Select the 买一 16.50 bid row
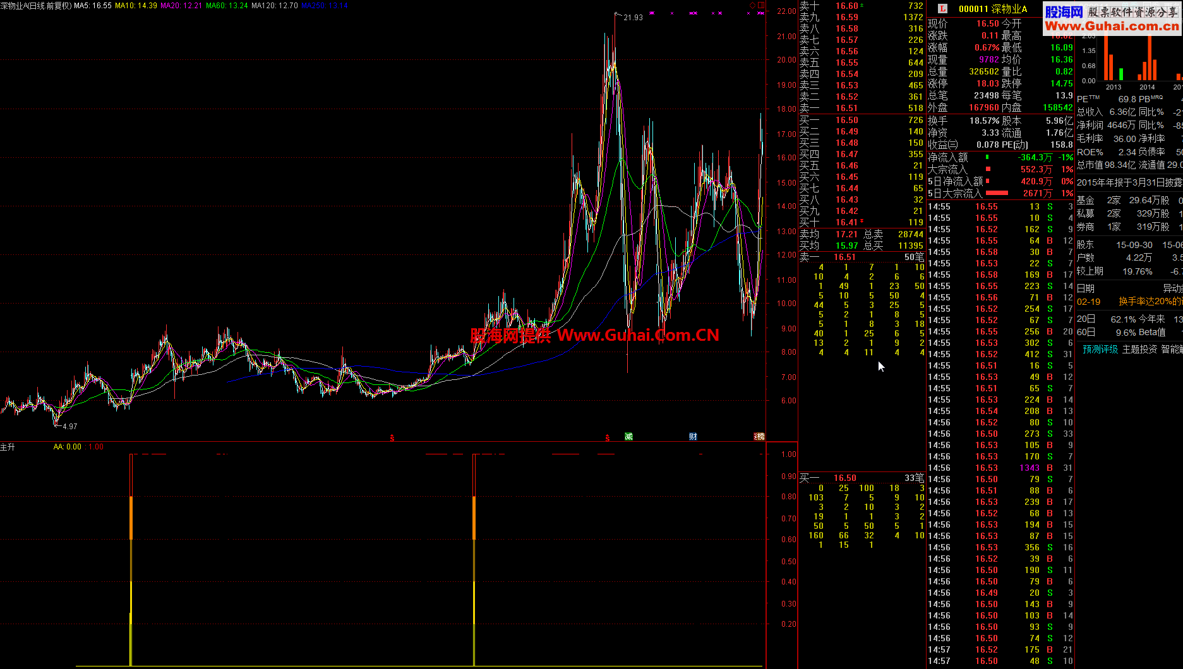The height and width of the screenshot is (669, 1183). tap(862, 120)
